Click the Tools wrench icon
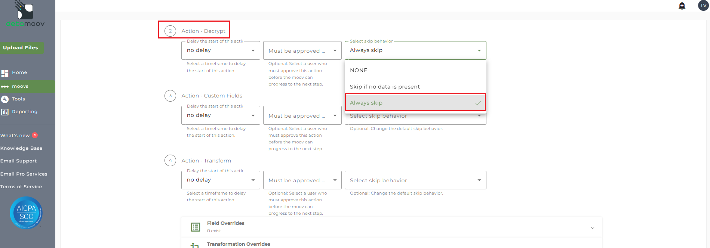 [x=5, y=99]
